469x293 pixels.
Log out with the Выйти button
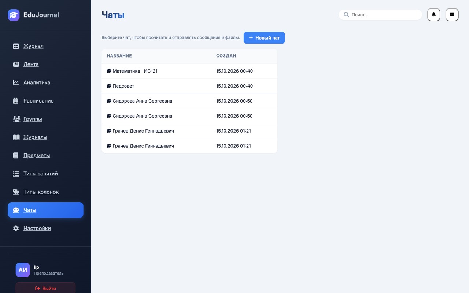(45, 288)
